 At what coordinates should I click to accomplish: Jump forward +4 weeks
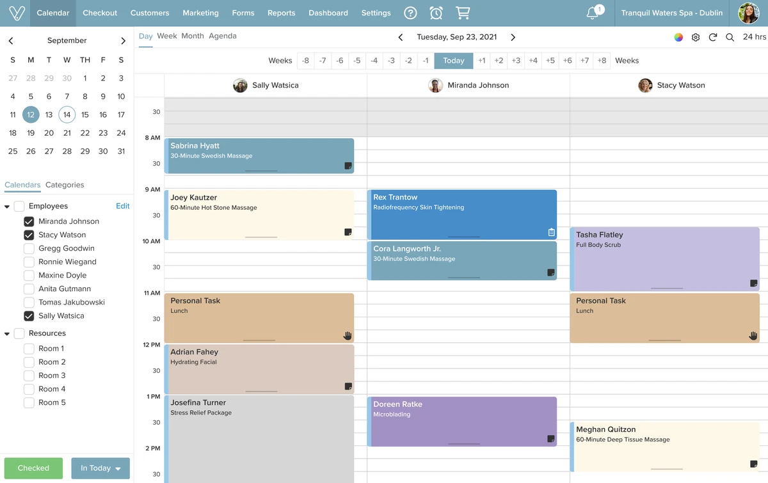tap(533, 61)
